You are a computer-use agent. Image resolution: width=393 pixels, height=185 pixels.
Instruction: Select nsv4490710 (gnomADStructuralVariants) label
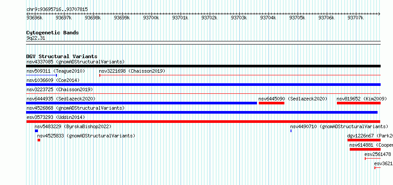tap(339, 126)
